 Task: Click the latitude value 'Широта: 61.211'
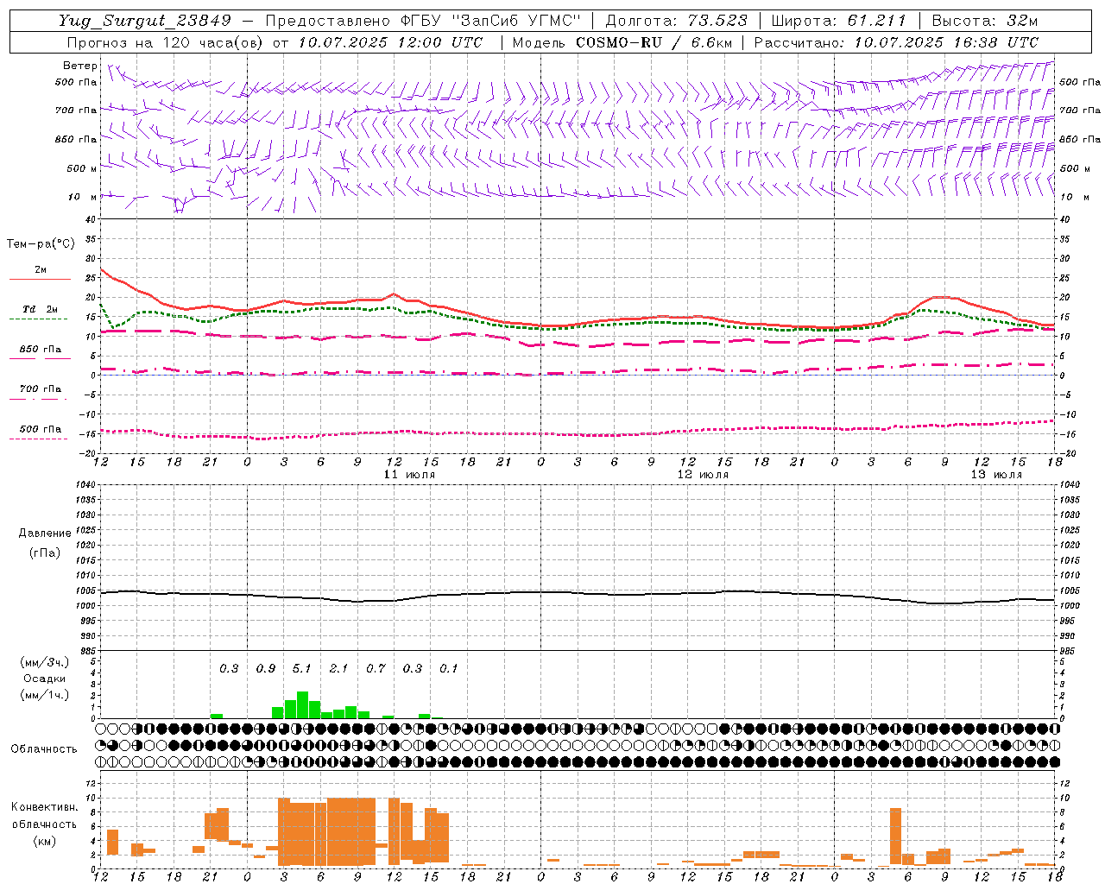tap(838, 21)
